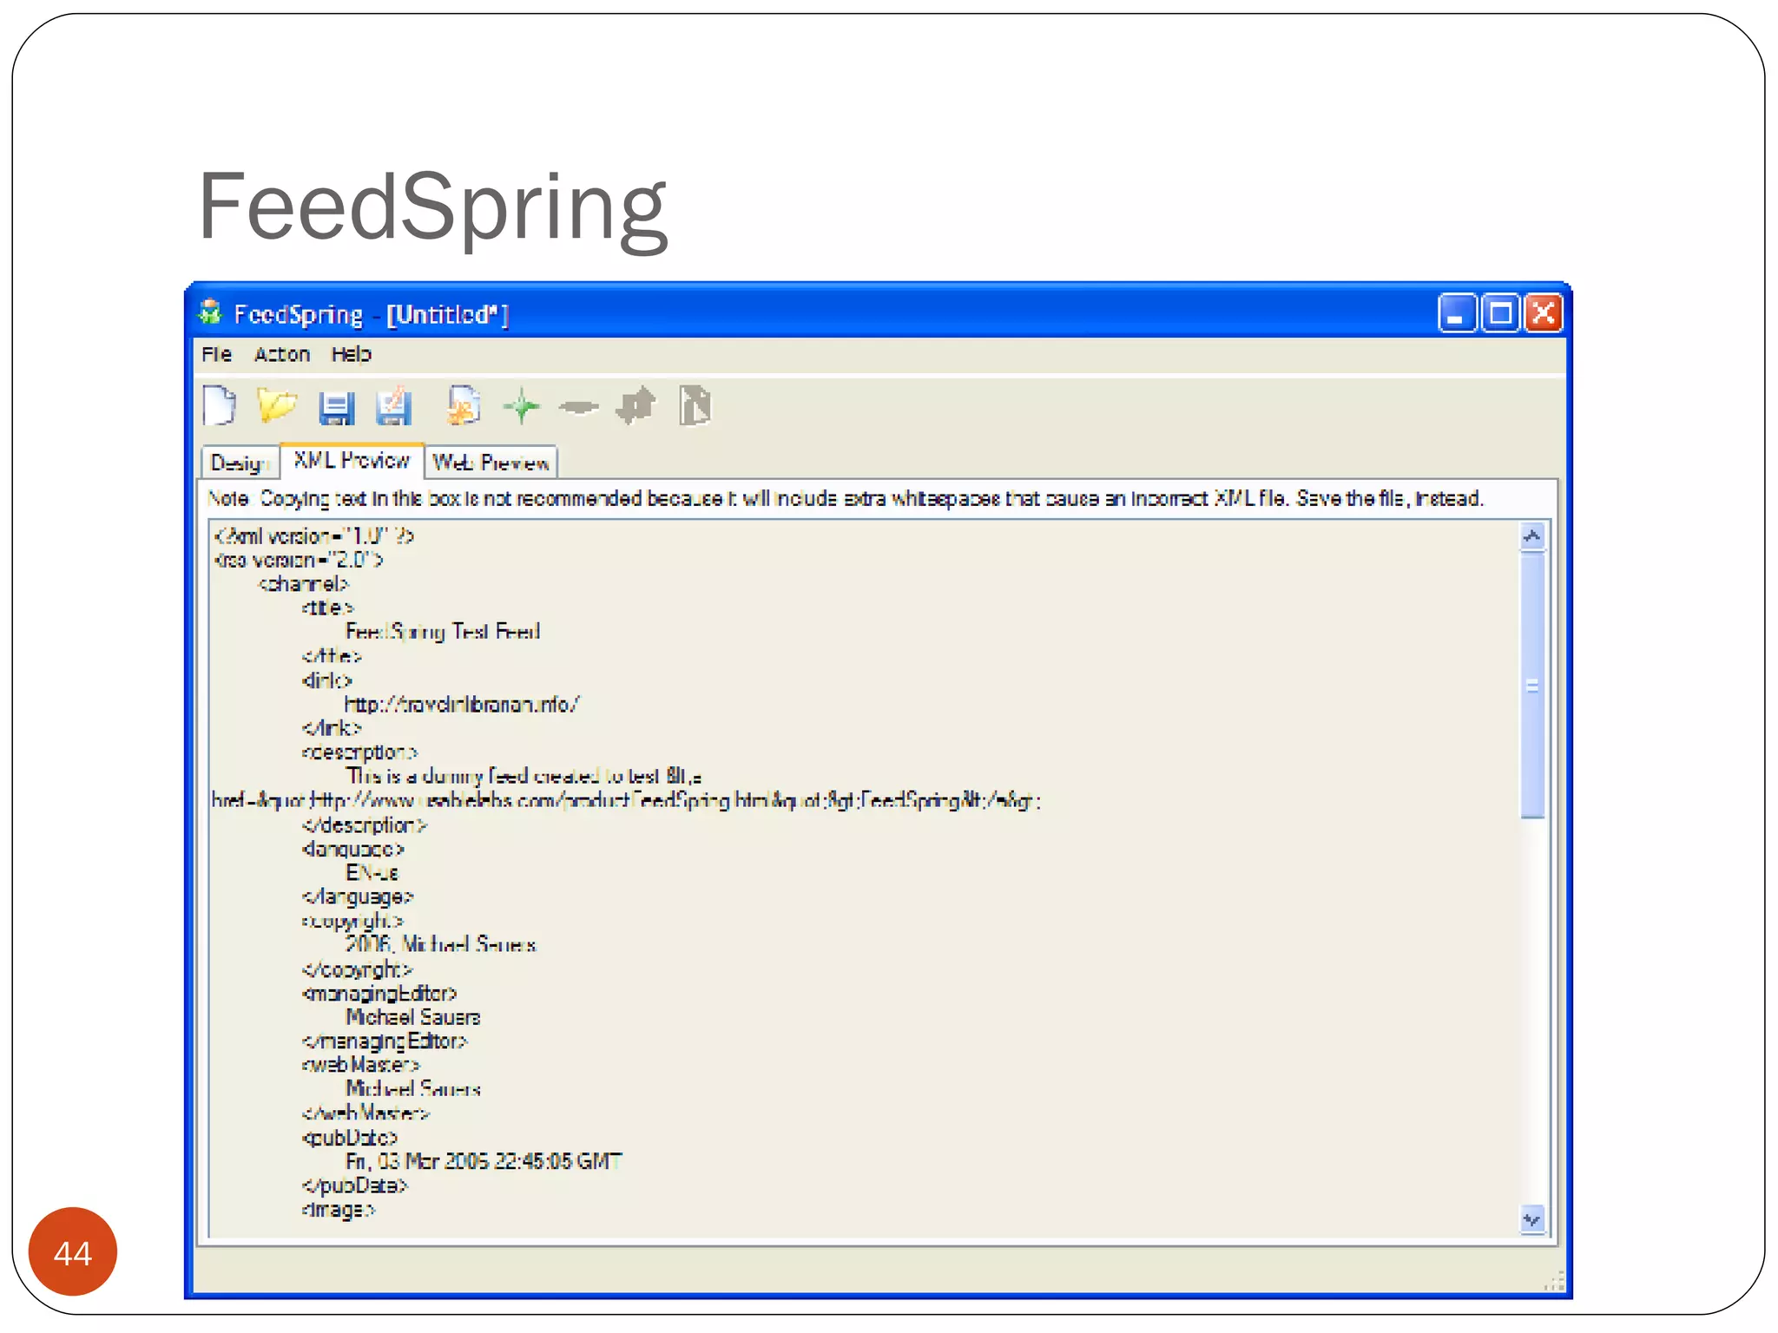The image size is (1778, 1333).
Task: Click the '<rss version="2.0">' line
Action: point(299,560)
